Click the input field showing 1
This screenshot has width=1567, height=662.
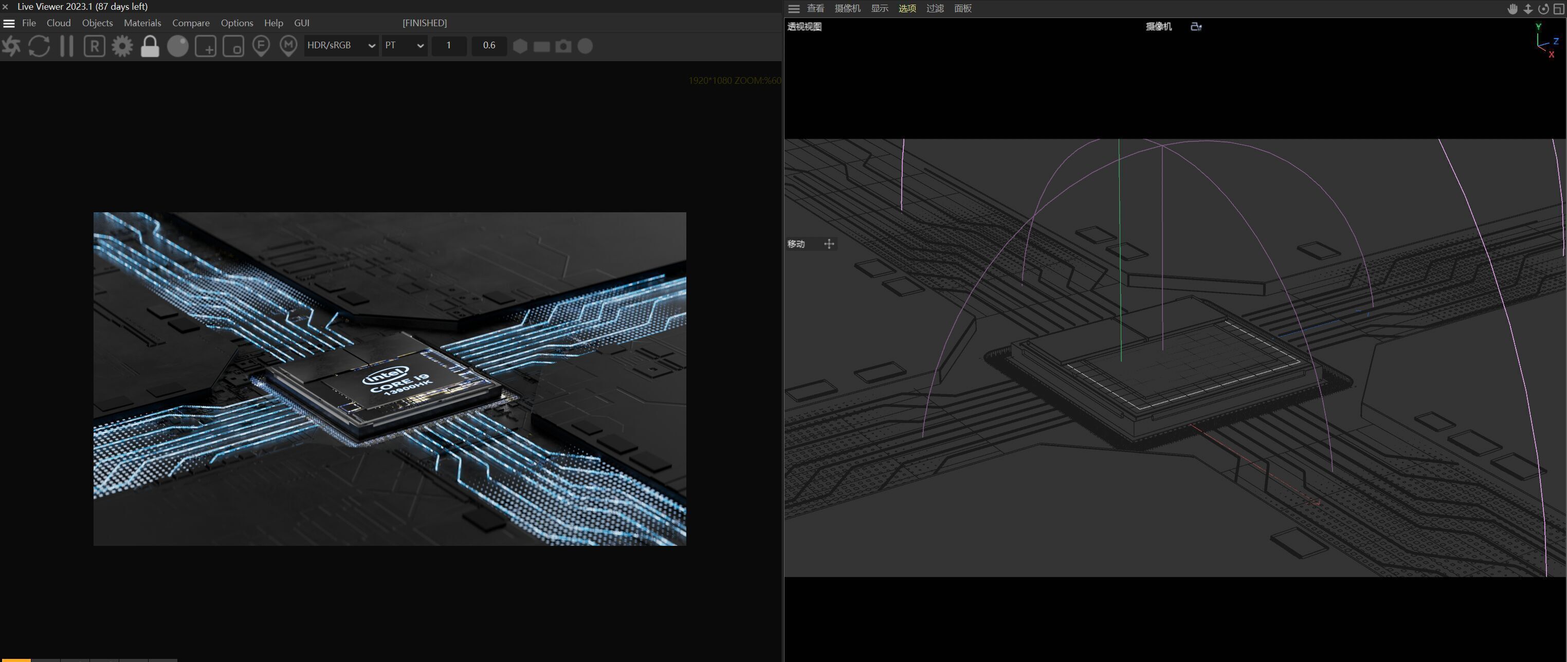pyautogui.click(x=449, y=46)
